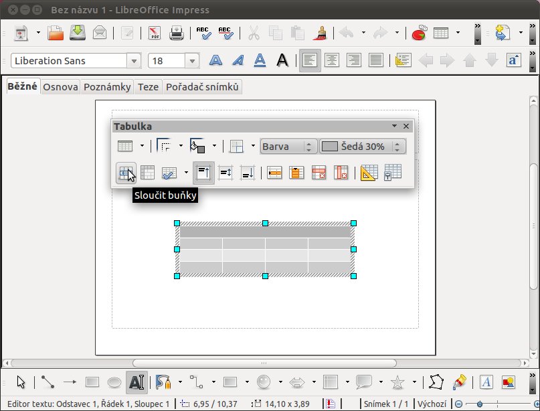This screenshot has height=411, width=540.
Task: Insert a chart from the main toolbar
Action: coord(419,33)
